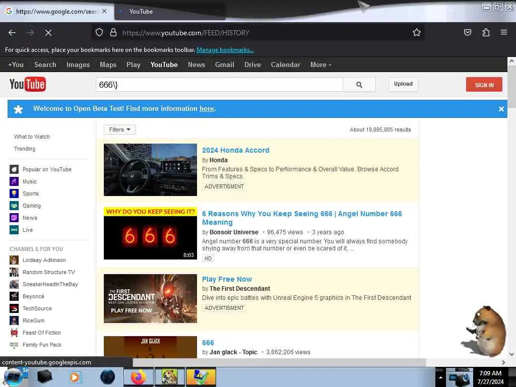The height and width of the screenshot is (387, 516).
Task: Expand the Filters dropdown
Action: pyautogui.click(x=120, y=130)
